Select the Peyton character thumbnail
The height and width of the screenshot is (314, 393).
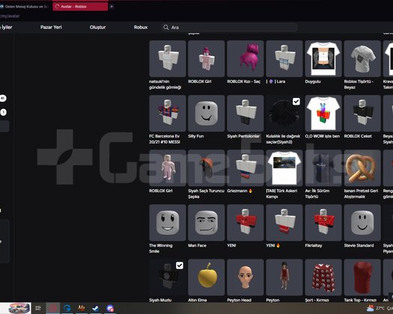[x=284, y=277]
